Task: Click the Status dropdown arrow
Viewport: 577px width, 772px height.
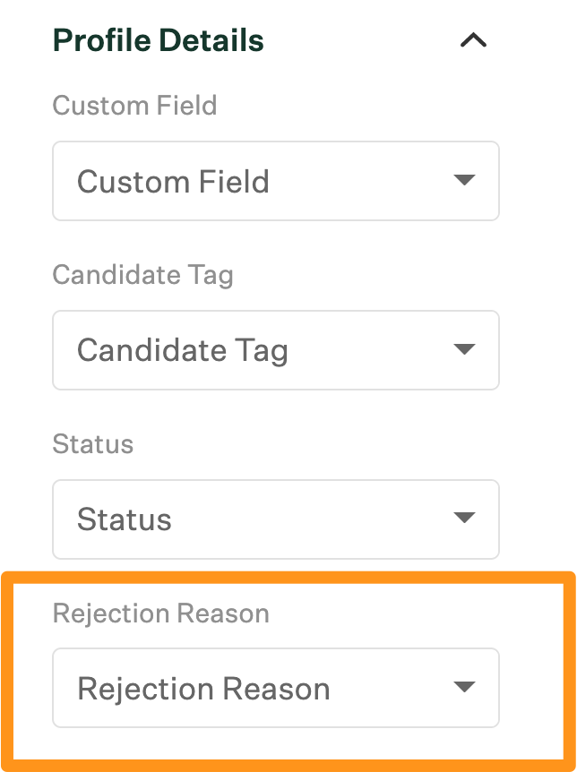Action: [465, 519]
